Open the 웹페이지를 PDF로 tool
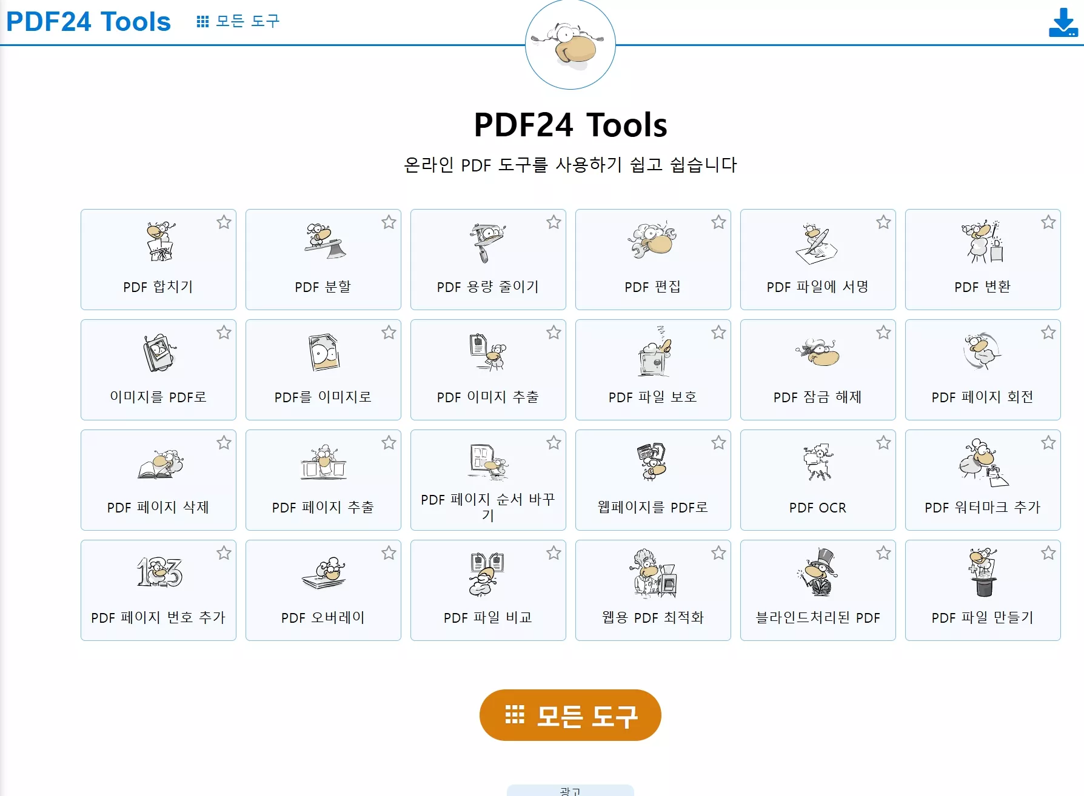The height and width of the screenshot is (796, 1084). pos(652,480)
